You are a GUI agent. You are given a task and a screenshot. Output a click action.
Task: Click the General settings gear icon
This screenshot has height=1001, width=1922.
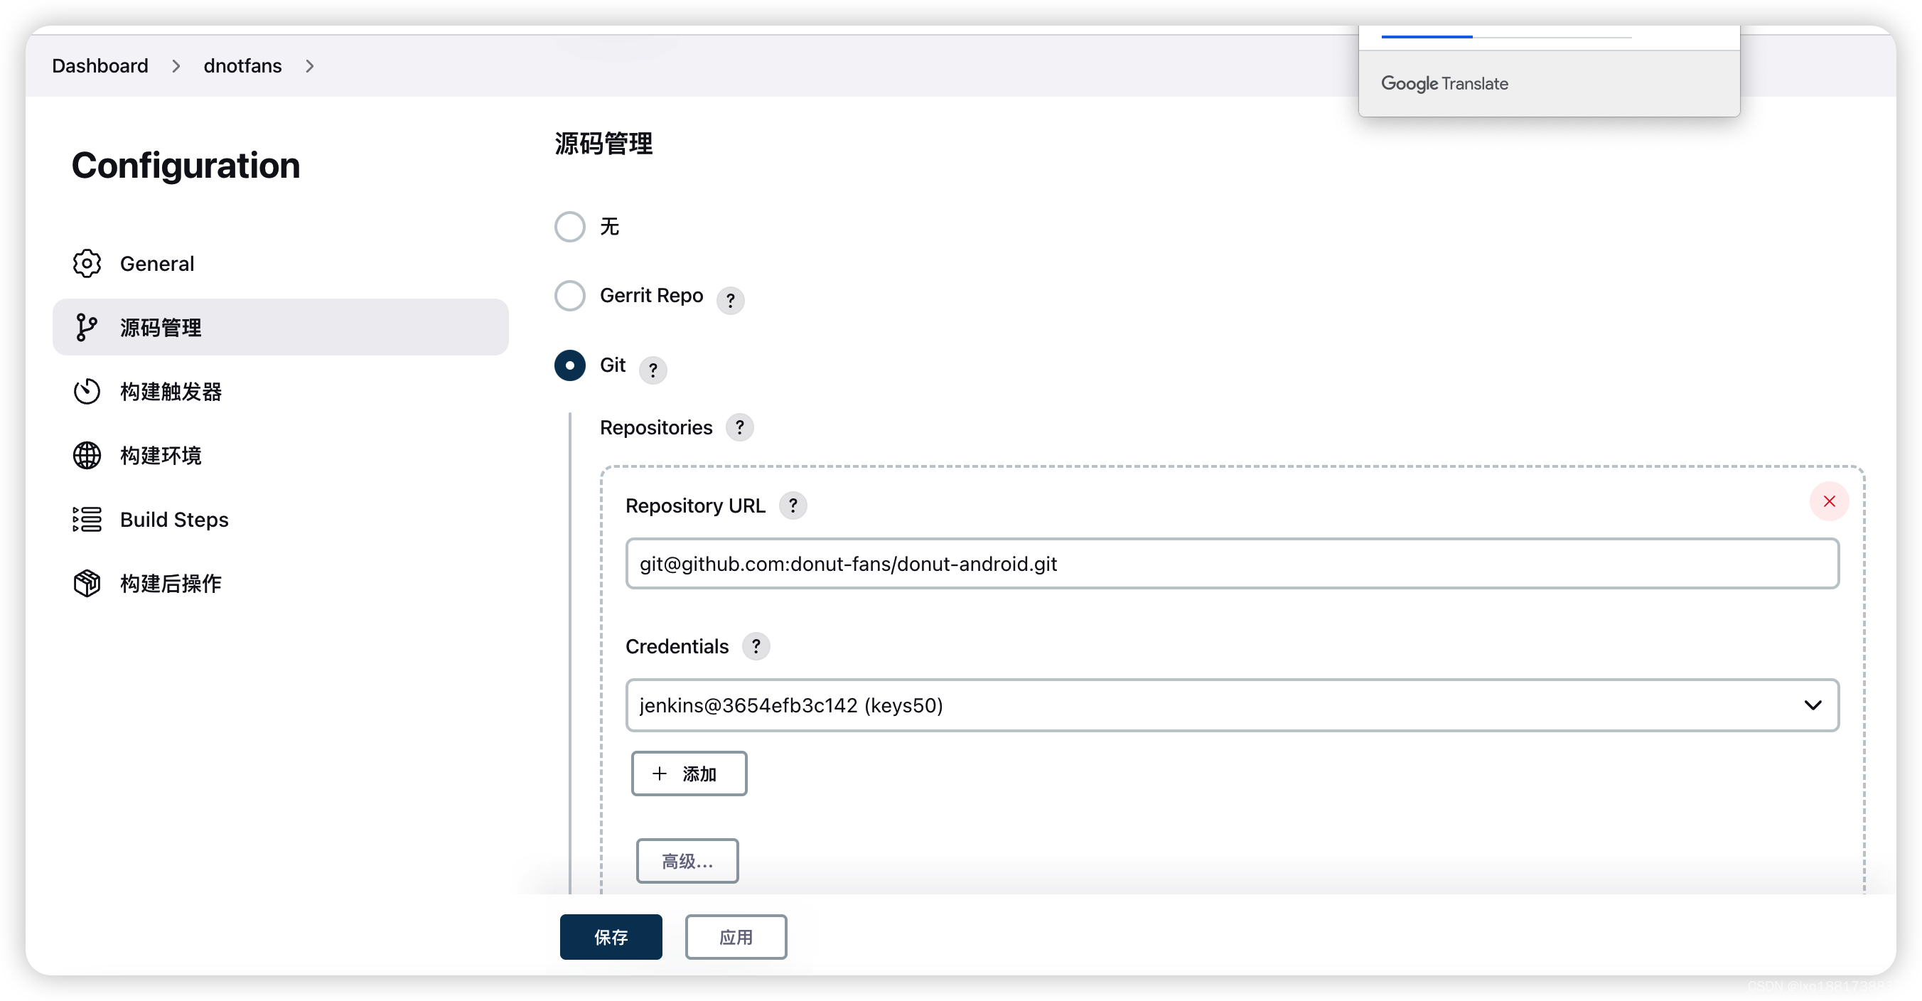pyautogui.click(x=87, y=263)
